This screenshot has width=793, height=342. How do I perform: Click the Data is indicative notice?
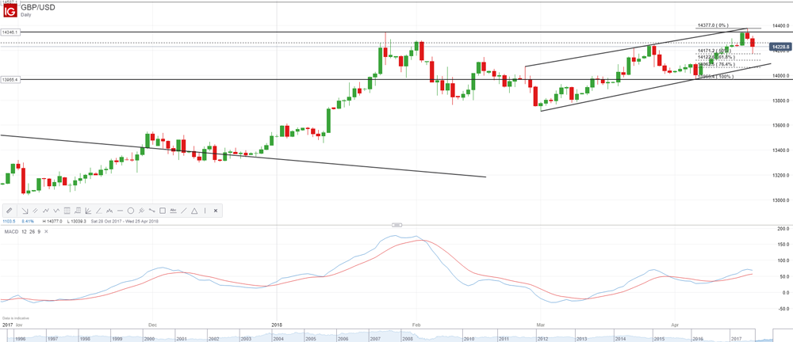(16, 317)
